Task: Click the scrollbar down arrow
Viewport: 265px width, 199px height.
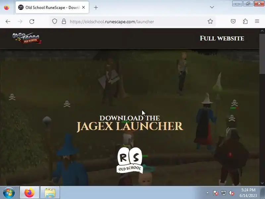Action: (262, 183)
